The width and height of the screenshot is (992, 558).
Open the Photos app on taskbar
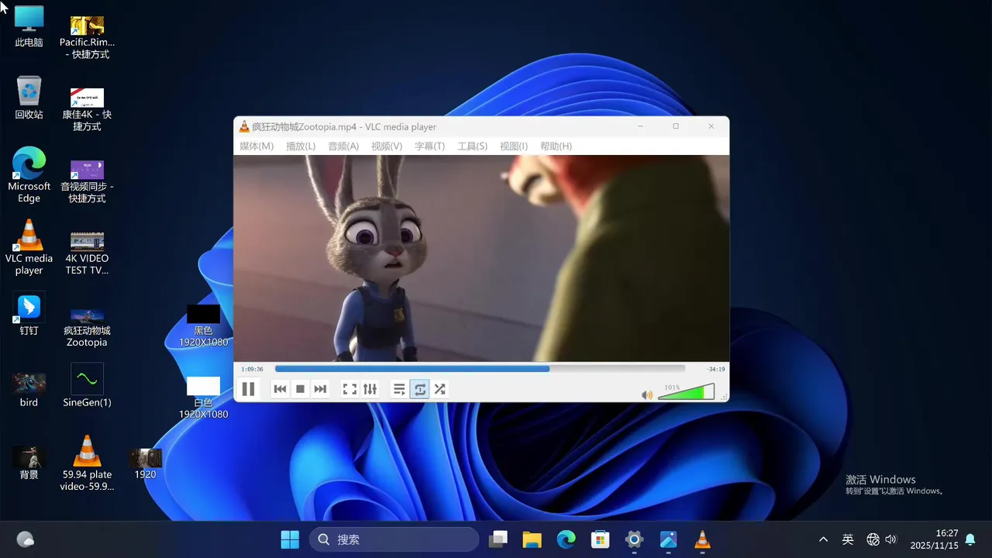tap(668, 539)
